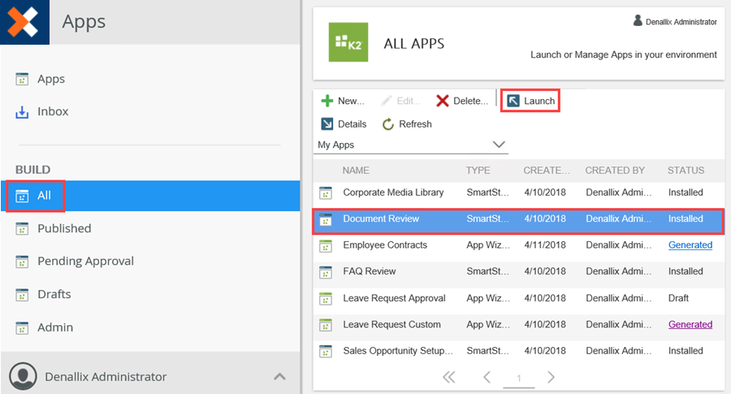
Task: Click Draft status of Leave Request Approval
Action: (x=678, y=298)
